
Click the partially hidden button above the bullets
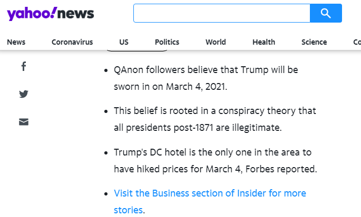click(137, 50)
